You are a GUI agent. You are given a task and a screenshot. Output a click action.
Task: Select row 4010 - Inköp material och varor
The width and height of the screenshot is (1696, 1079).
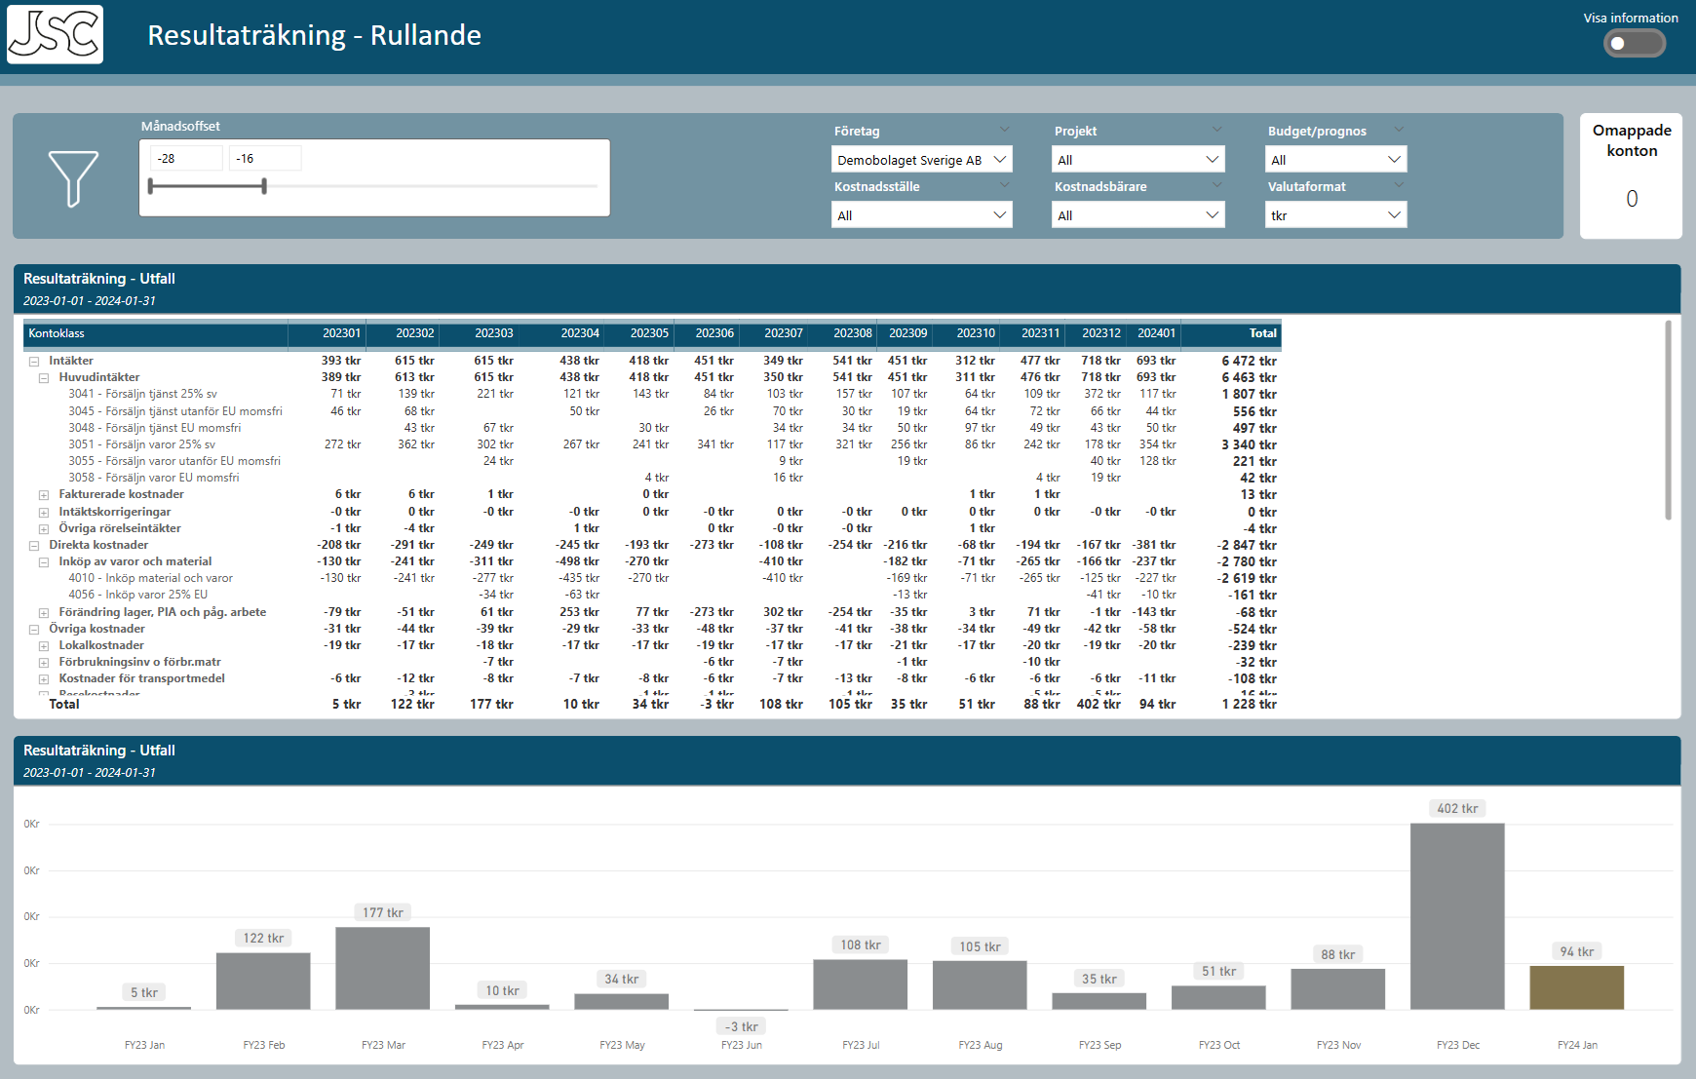coord(150,578)
